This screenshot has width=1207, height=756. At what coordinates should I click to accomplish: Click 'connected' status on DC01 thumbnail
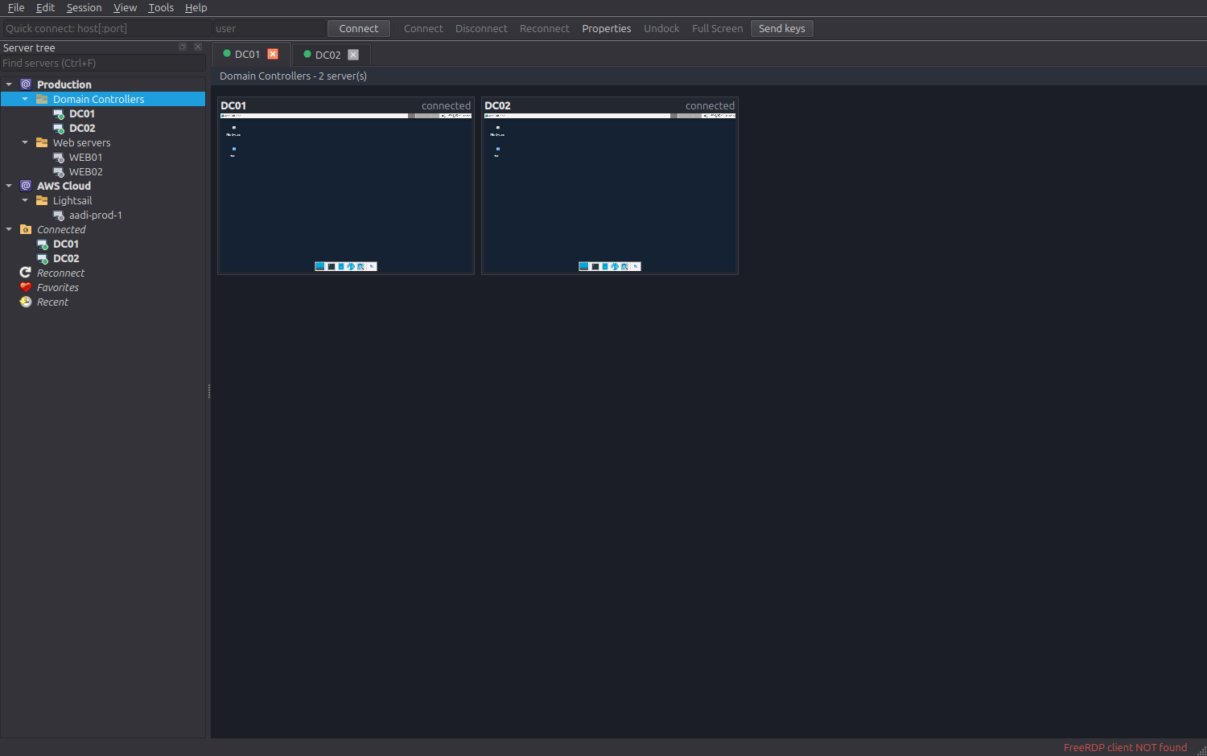446,105
